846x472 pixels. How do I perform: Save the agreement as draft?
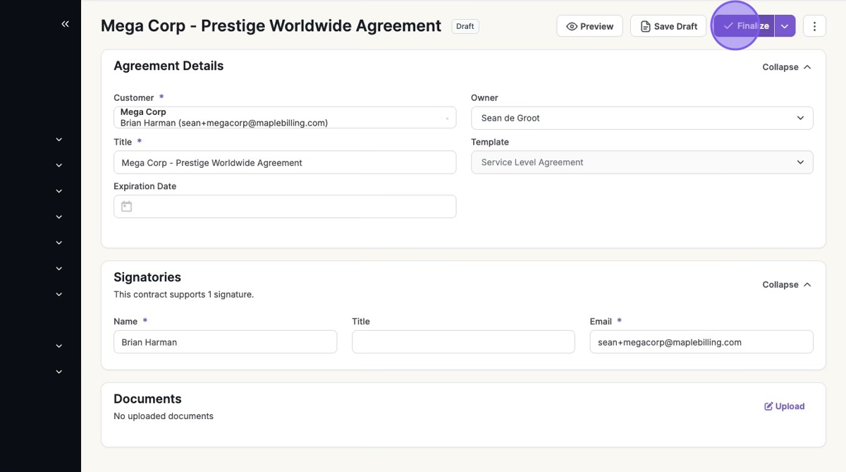[668, 26]
